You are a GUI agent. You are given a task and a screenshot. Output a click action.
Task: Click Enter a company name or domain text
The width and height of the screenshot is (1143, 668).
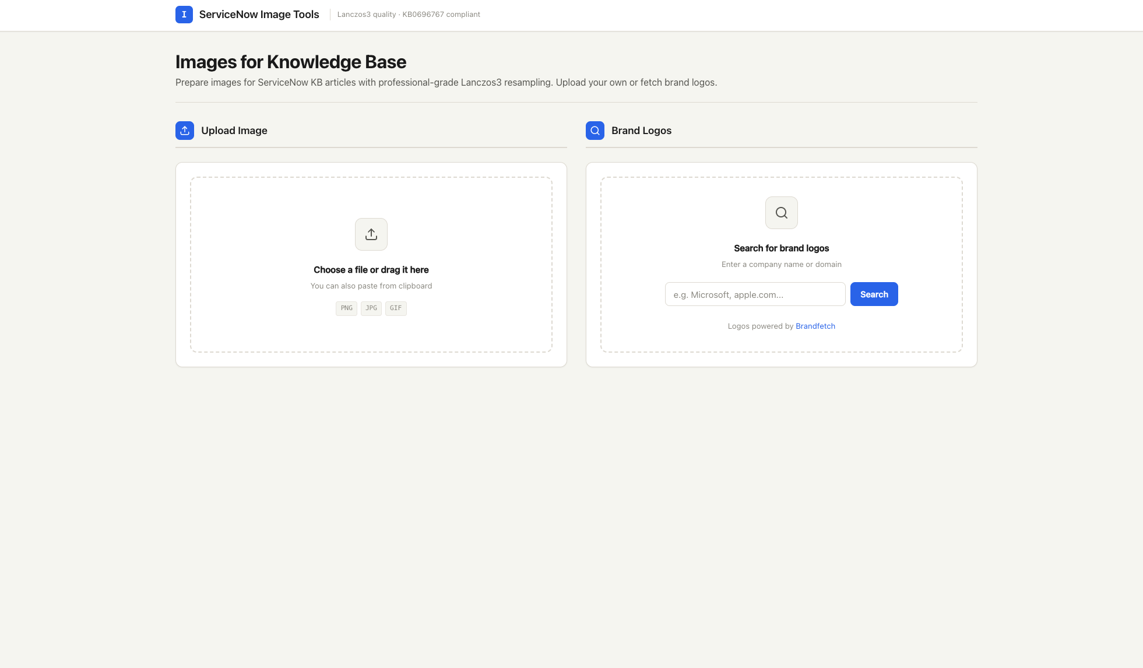point(781,265)
